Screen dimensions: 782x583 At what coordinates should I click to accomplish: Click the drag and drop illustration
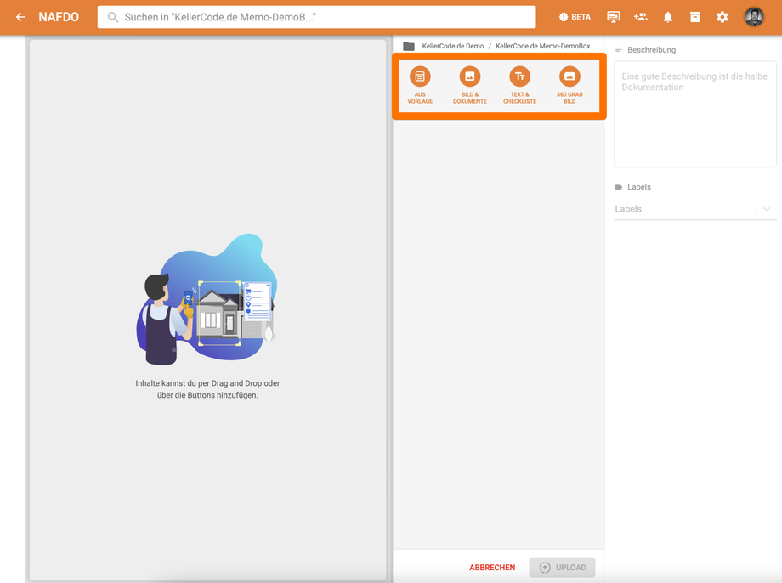click(x=207, y=299)
